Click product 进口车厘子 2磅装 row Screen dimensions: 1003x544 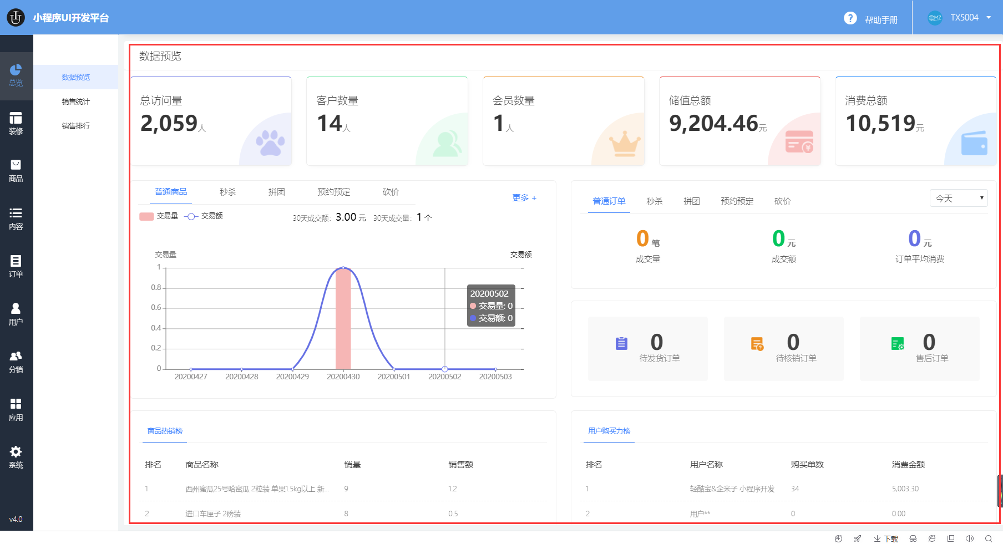coord(213,514)
